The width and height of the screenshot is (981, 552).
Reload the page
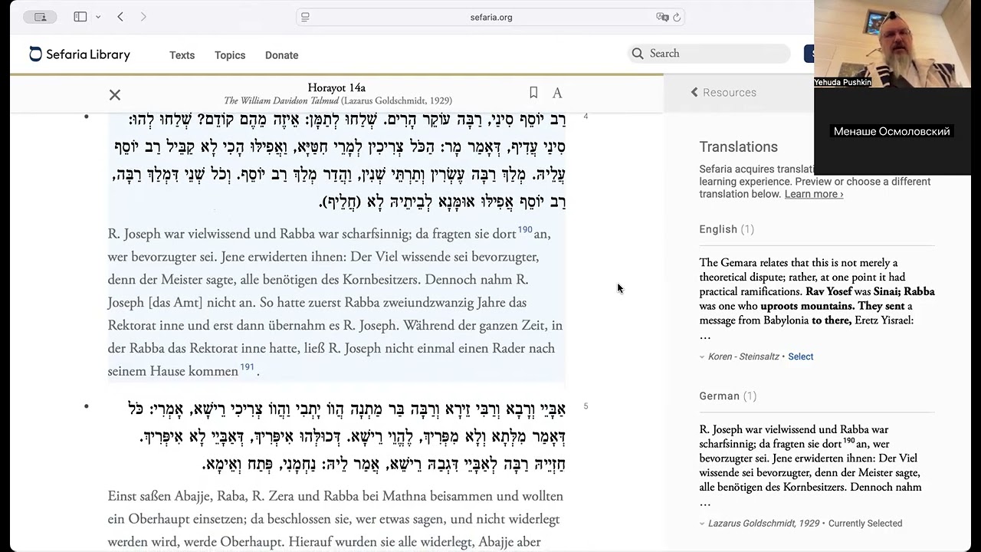[677, 17]
